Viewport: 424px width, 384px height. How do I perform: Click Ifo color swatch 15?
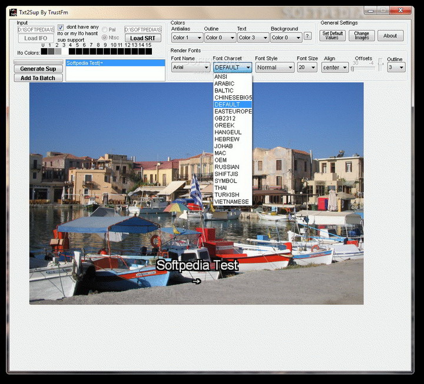(x=149, y=52)
